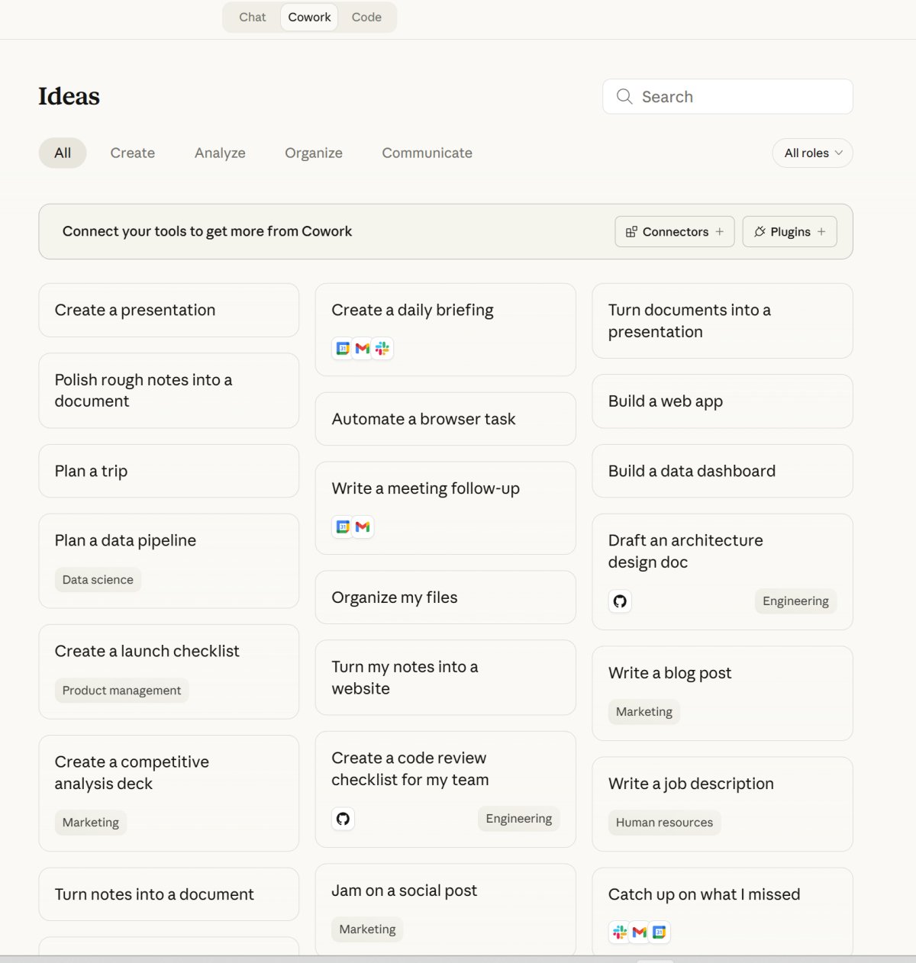Click the search magnifier icon
916x963 pixels.
coord(624,97)
